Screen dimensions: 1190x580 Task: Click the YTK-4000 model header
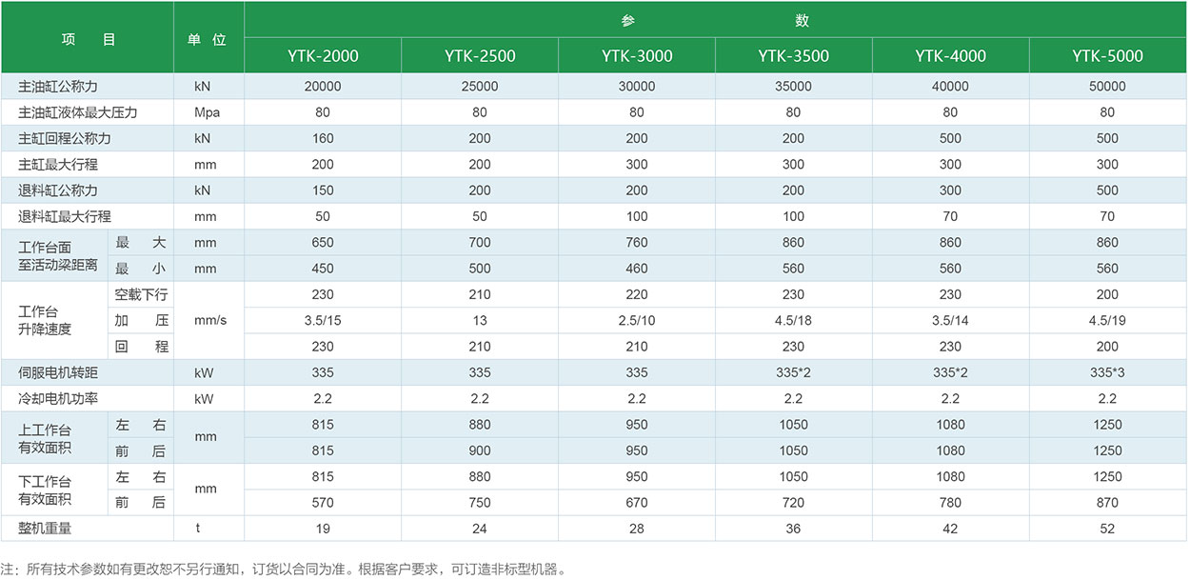tap(950, 55)
